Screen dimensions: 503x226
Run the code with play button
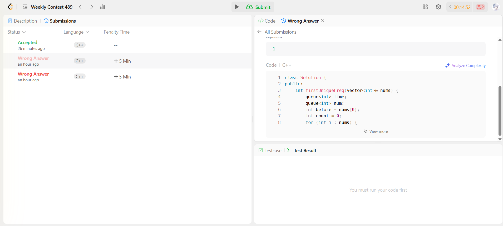[236, 7]
